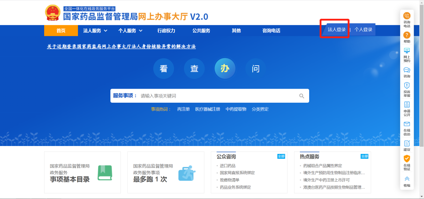Click the green book 事项基本目录 icon
This screenshot has height=199, width=424.
pos(105,173)
